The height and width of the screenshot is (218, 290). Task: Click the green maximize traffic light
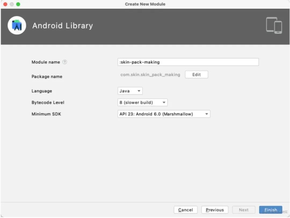click(x=18, y=4)
